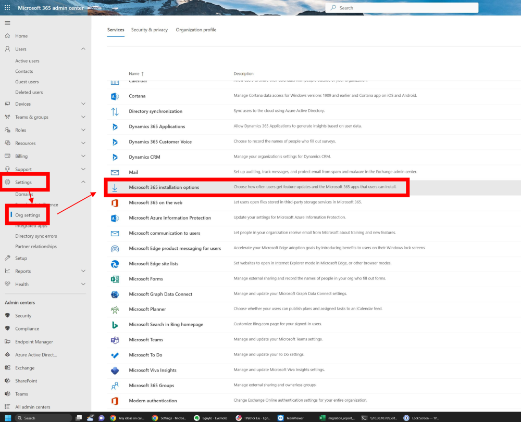
Task: Click the Microsoft Viva Insights icon
Action: [x=115, y=370]
